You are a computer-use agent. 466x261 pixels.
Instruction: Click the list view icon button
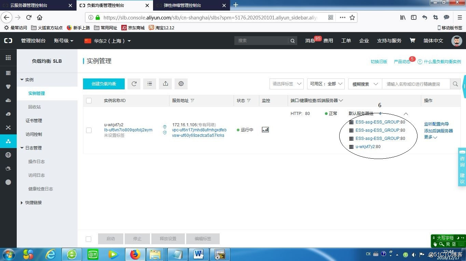(x=150, y=84)
